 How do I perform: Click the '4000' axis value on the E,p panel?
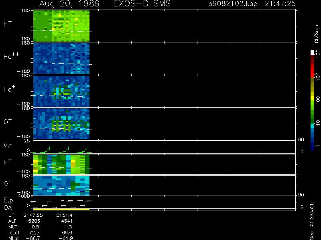coord(24,196)
